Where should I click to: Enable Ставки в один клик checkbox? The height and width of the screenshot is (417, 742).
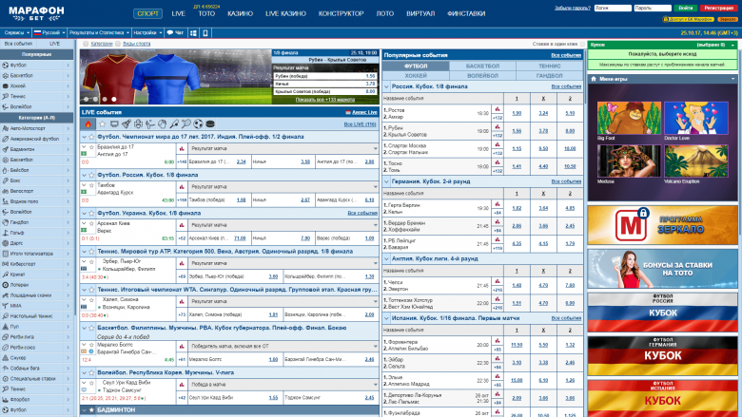(582, 44)
